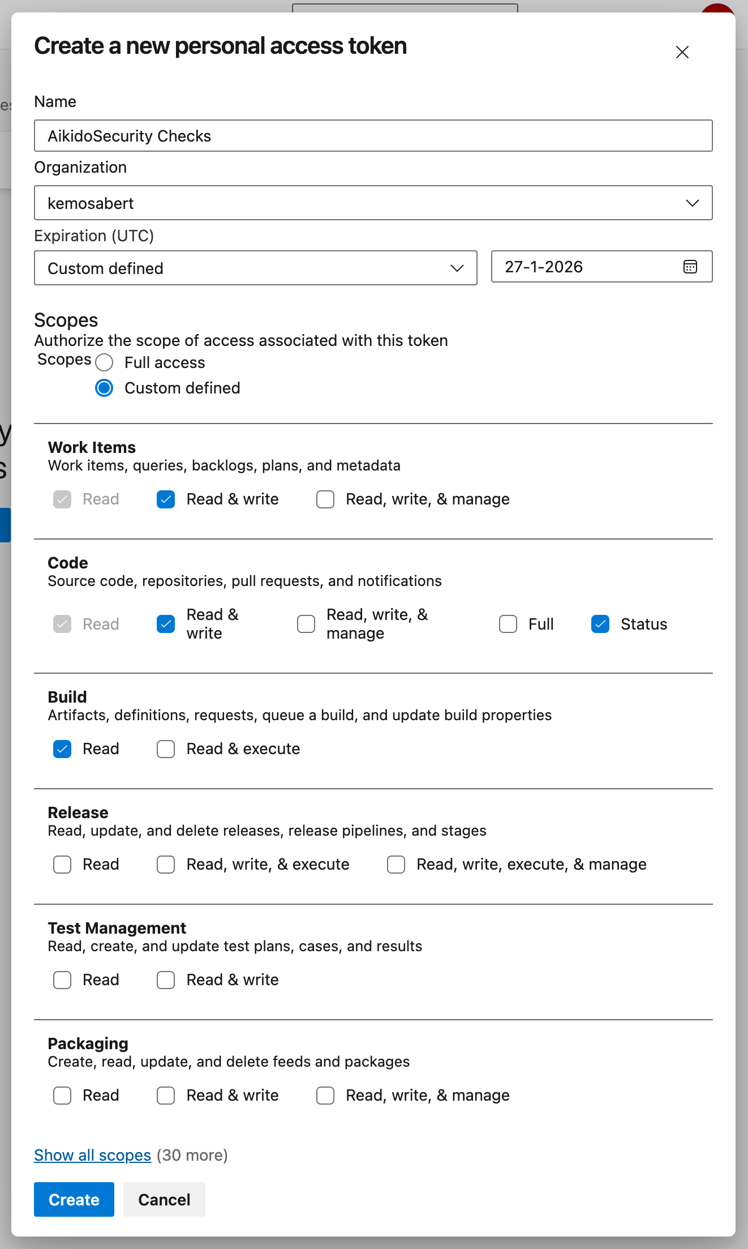The image size is (748, 1249).
Task: Expand the Organization dropdown kemosabert
Action: (373, 203)
